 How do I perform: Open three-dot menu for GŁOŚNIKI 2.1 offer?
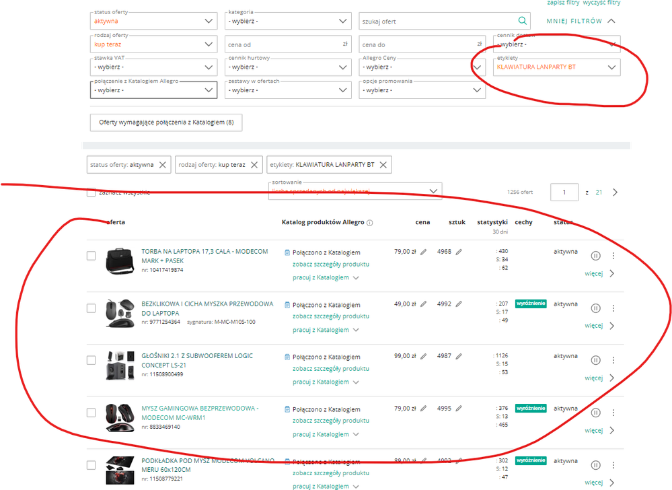pos(613,360)
